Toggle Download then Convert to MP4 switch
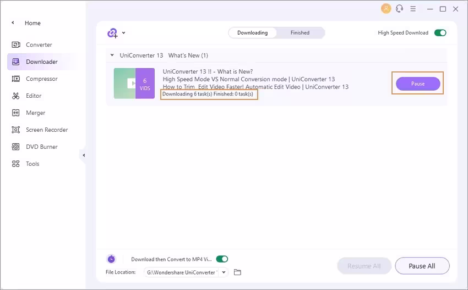The height and width of the screenshot is (290, 468). point(222,259)
